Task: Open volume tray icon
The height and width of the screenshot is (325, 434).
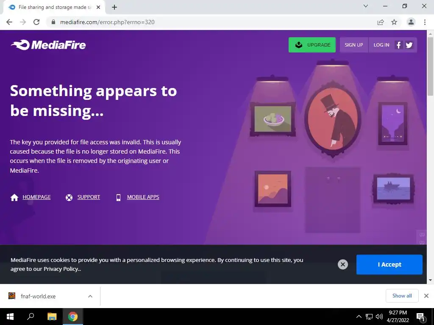Action: click(x=379, y=317)
